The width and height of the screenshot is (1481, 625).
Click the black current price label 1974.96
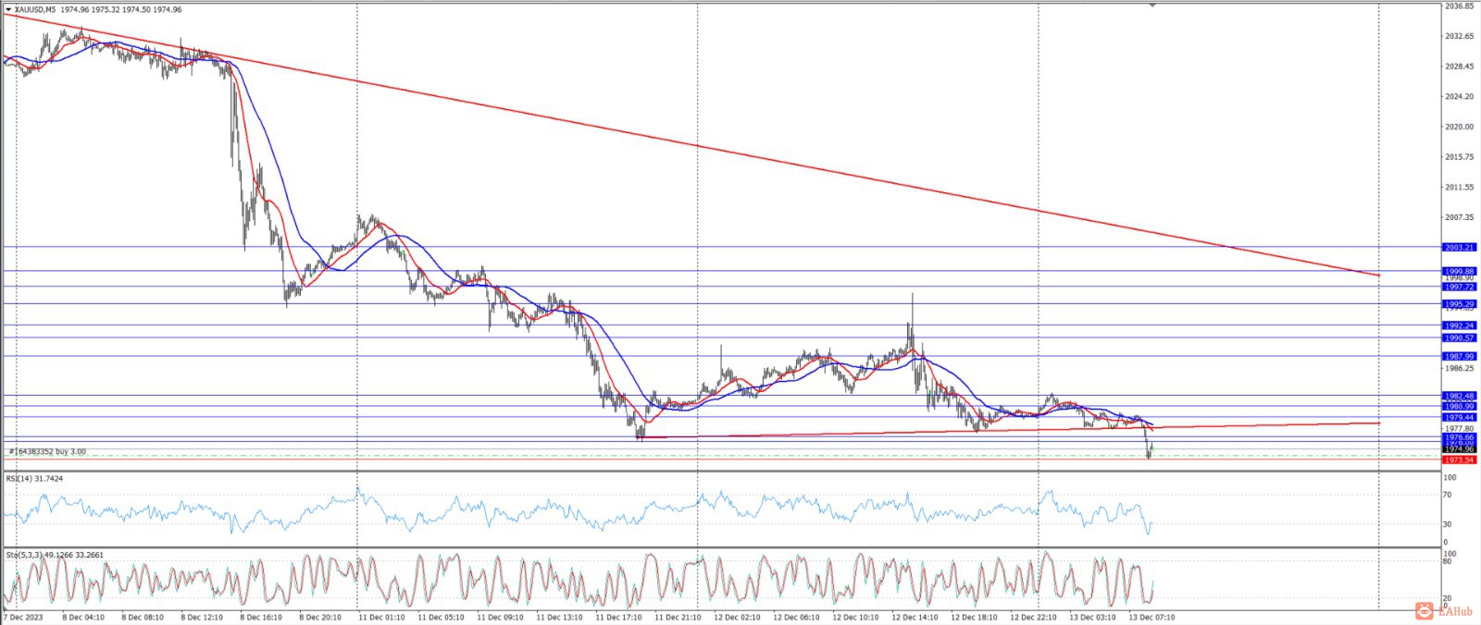tap(1460, 449)
